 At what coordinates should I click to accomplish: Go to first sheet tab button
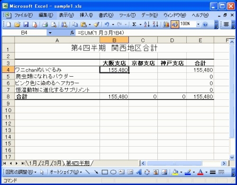5,163
